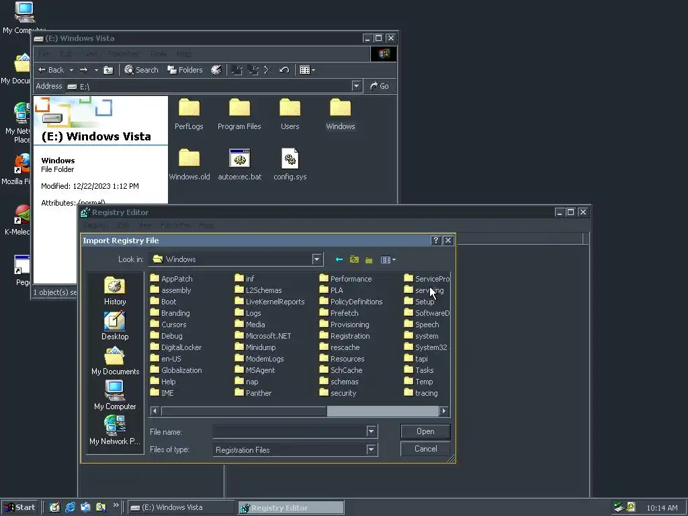Screen dimensions: 688x516
Task: Click History icon in Explorer toolbar
Action: pos(216,70)
